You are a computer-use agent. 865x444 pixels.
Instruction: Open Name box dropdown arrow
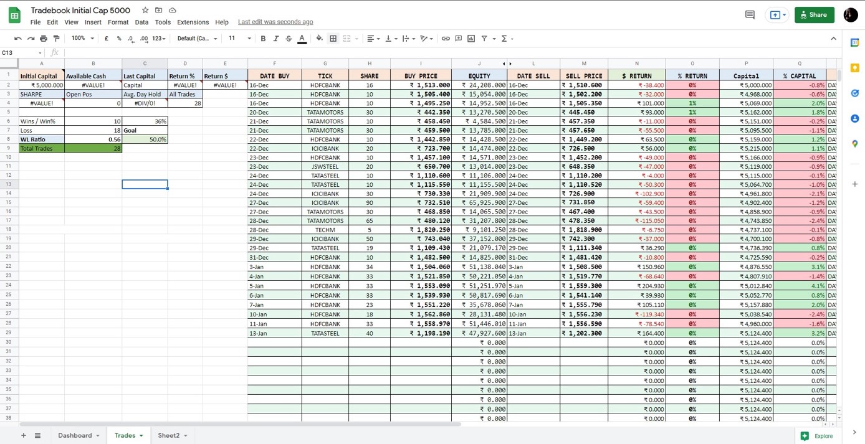[x=41, y=53]
